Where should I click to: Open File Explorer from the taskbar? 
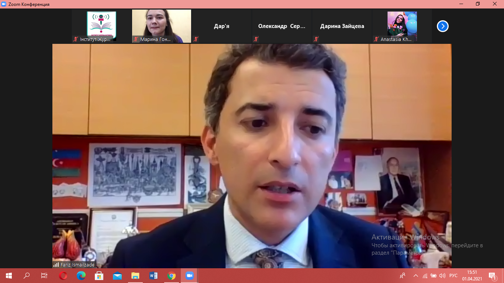pyautogui.click(x=135, y=276)
